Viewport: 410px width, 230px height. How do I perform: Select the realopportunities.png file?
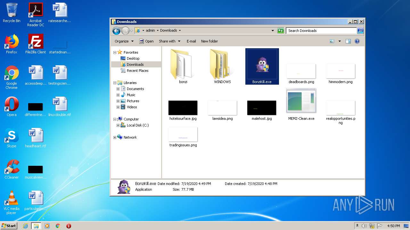(x=340, y=112)
